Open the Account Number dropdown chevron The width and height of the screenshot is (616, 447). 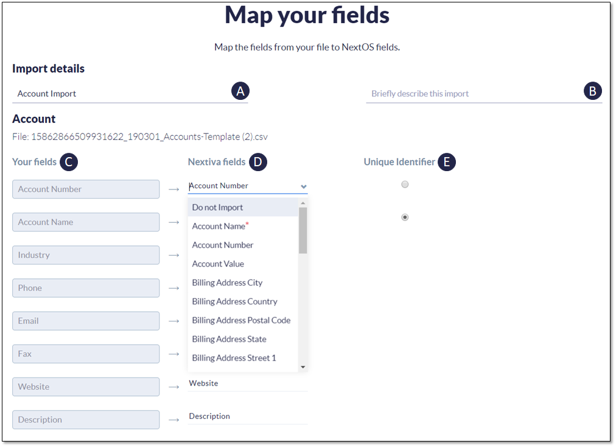pos(303,186)
